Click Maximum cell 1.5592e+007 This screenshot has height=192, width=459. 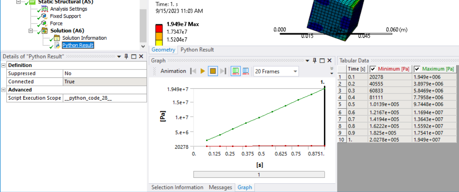coord(434,126)
